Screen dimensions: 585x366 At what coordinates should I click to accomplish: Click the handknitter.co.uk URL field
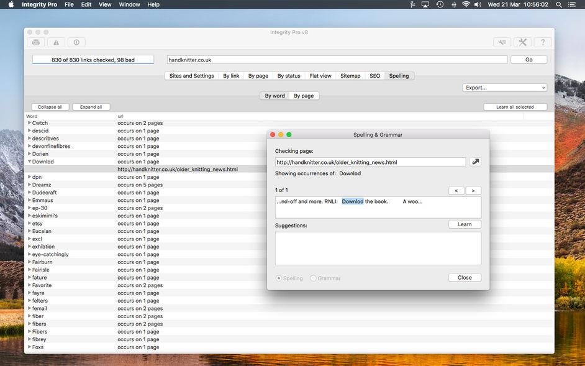pos(337,60)
